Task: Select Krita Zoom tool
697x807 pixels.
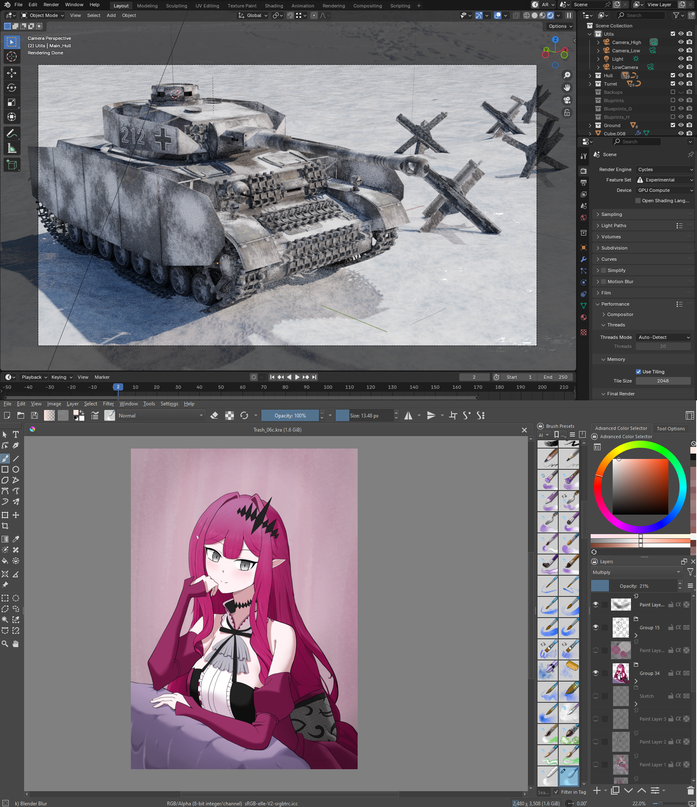Action: click(5, 644)
